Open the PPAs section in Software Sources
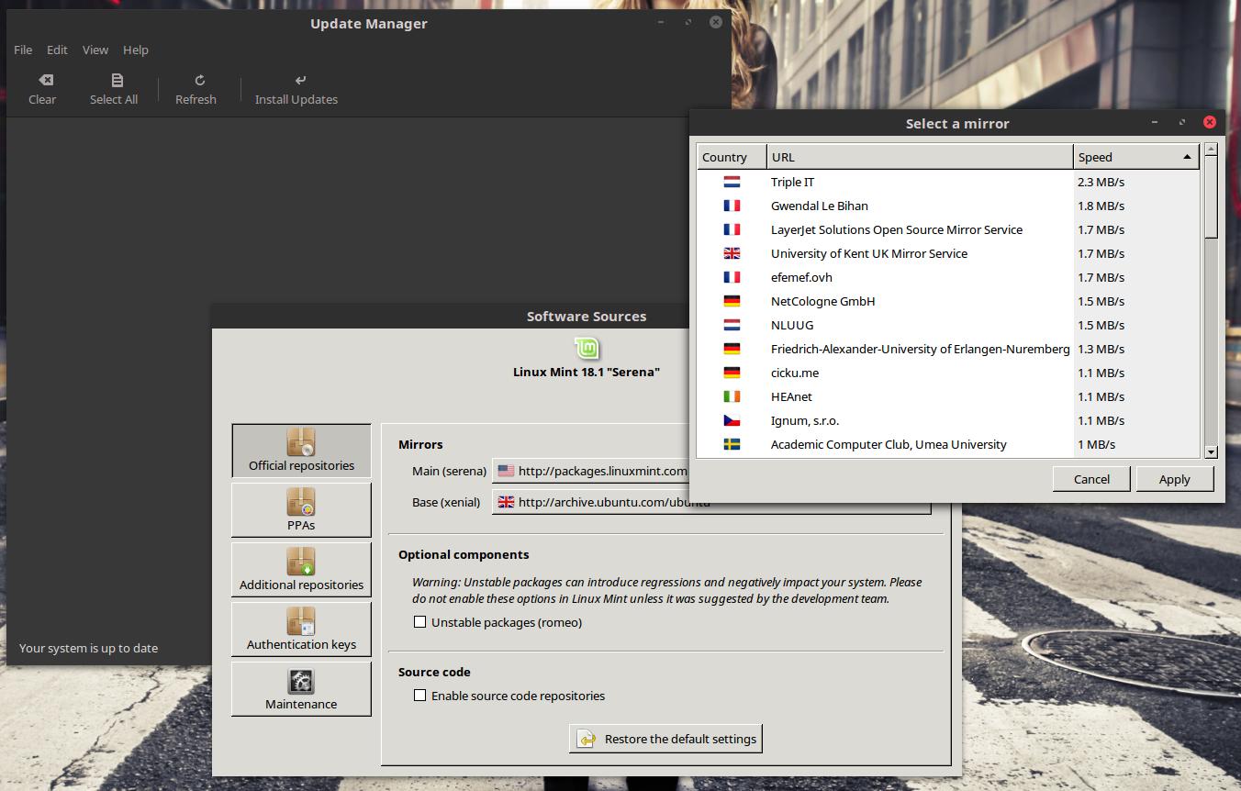Screen dimensions: 1241x791 pos(301,510)
